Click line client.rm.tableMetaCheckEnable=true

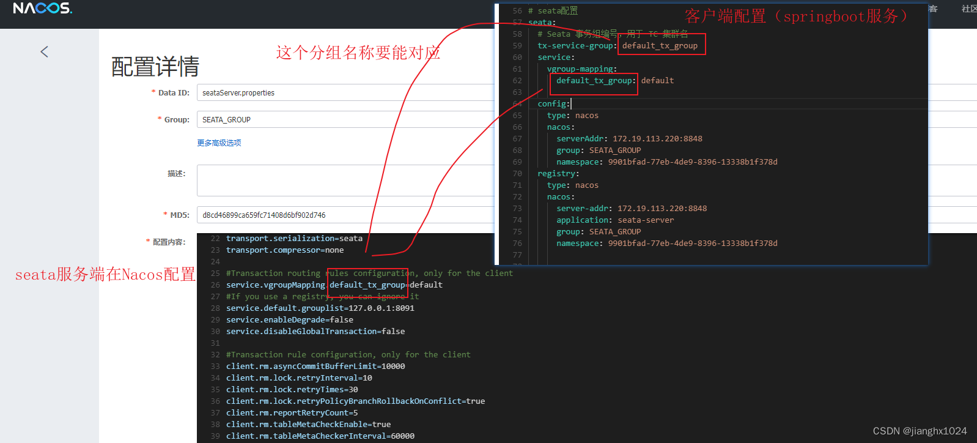309,425
